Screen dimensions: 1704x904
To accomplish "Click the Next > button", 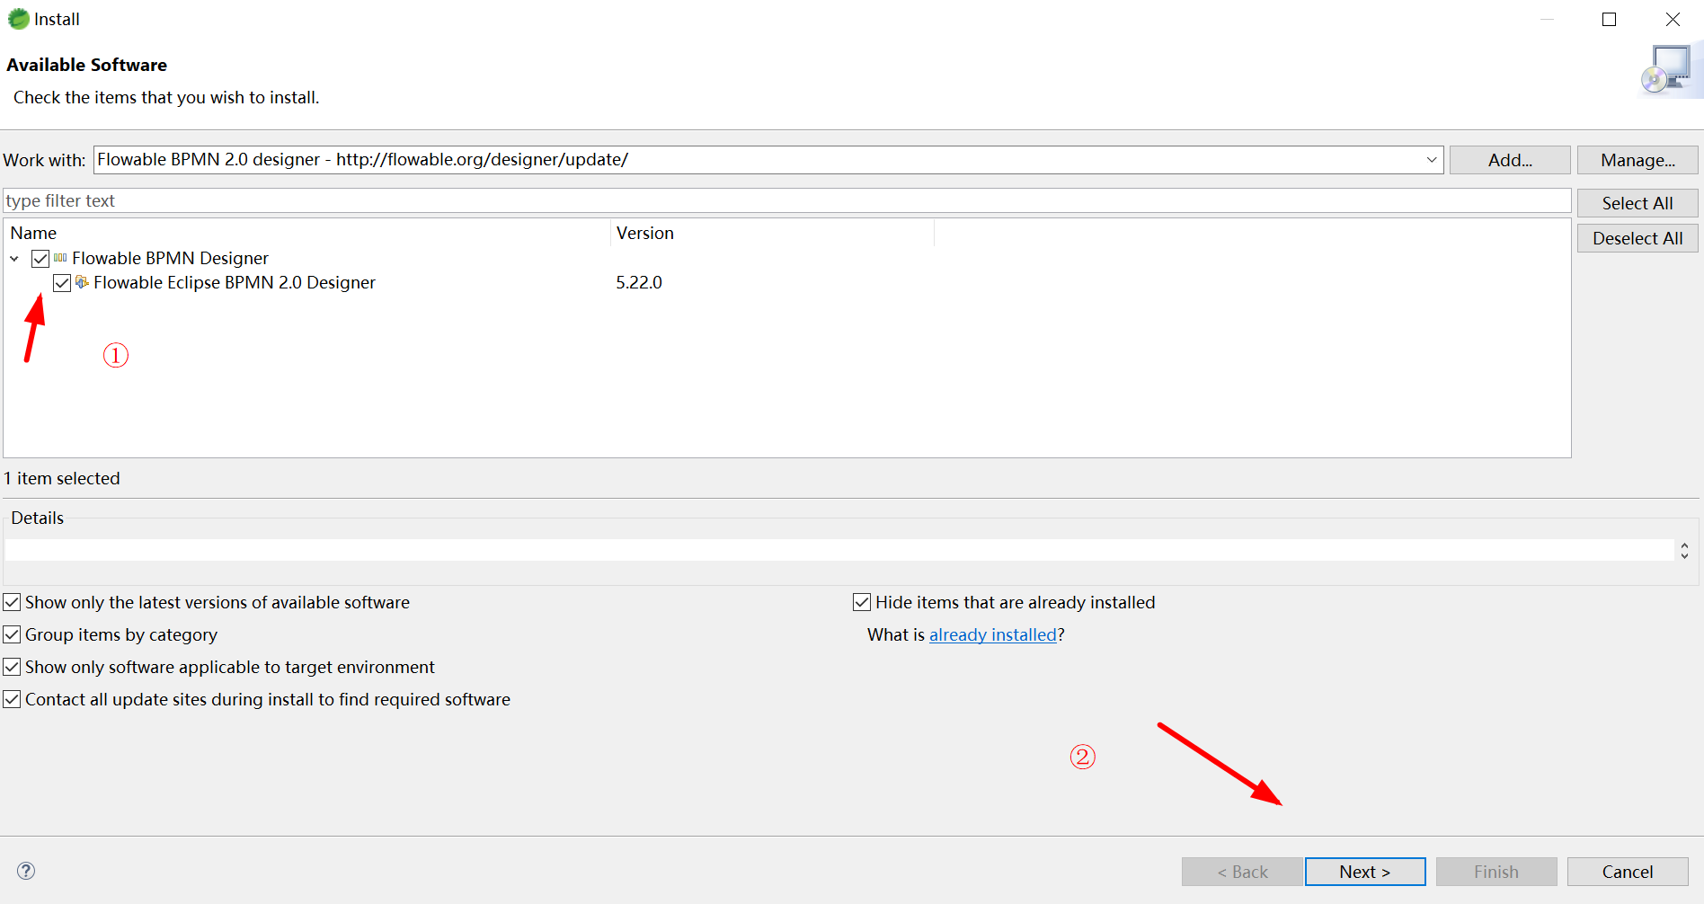I will (x=1365, y=872).
